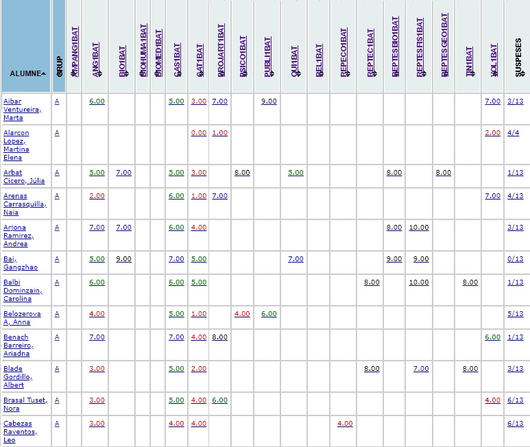Sort by SUSPESES column header
The image size is (530, 447).
(x=518, y=58)
